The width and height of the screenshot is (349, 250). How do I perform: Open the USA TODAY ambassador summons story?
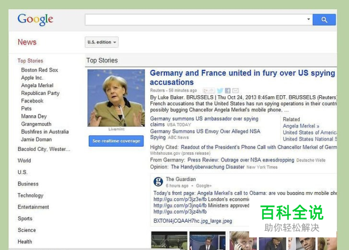[x=204, y=121]
